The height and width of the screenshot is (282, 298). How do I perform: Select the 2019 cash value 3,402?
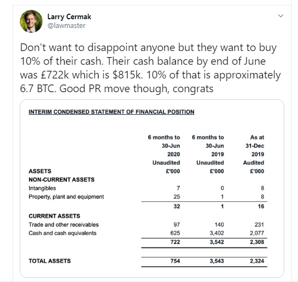click(x=217, y=233)
